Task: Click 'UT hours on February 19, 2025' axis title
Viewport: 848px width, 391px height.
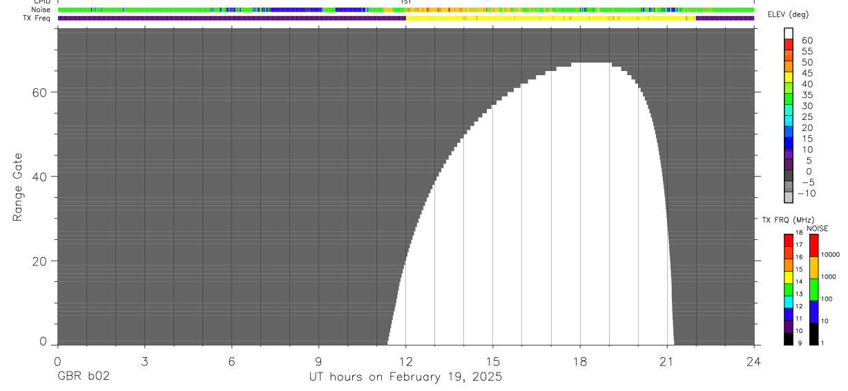Action: coord(405,377)
